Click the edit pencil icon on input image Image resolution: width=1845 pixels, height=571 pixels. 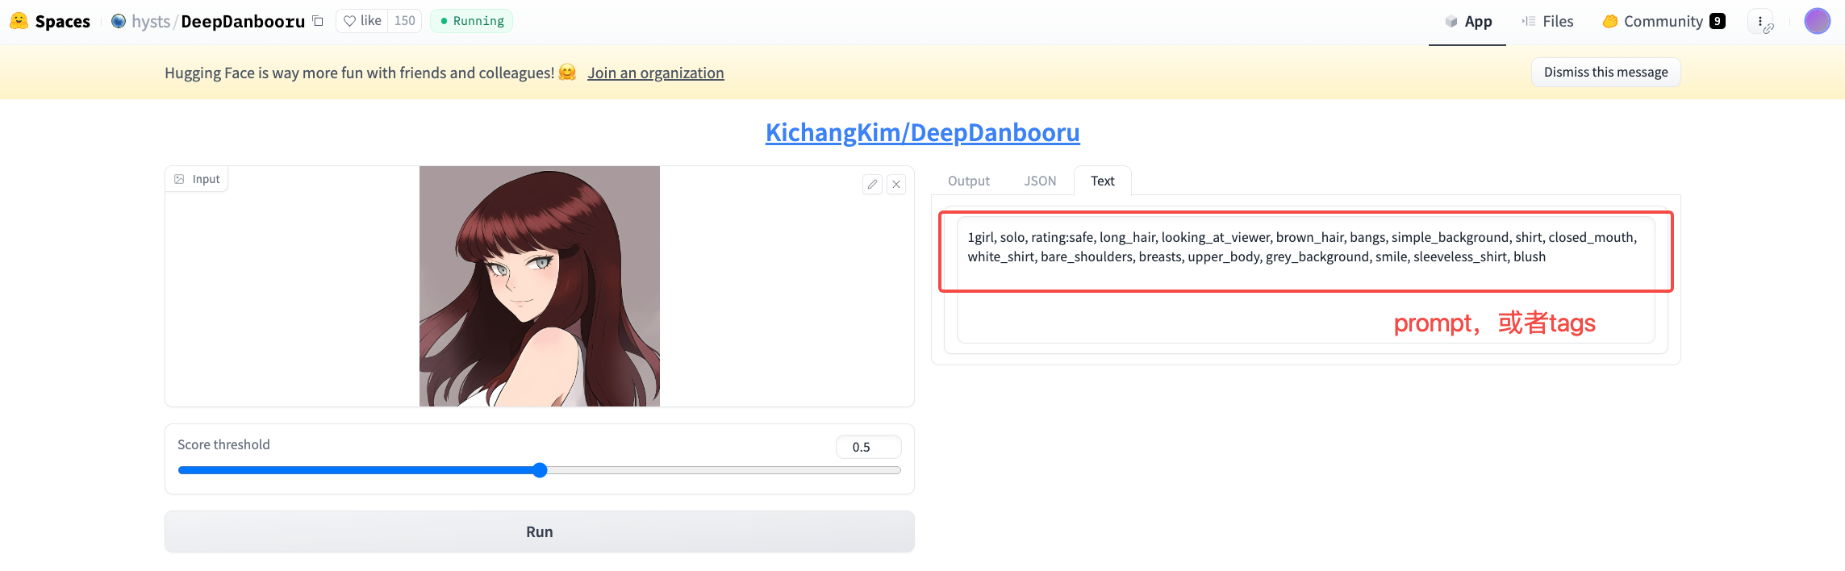872,185
